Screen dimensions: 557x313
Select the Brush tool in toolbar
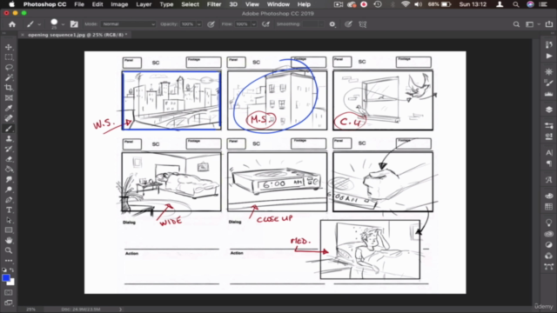click(9, 129)
